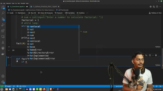This screenshot has height=91, width=163.
Task: Click the lightbulb code action icon
Action: pyautogui.click(x=17, y=61)
